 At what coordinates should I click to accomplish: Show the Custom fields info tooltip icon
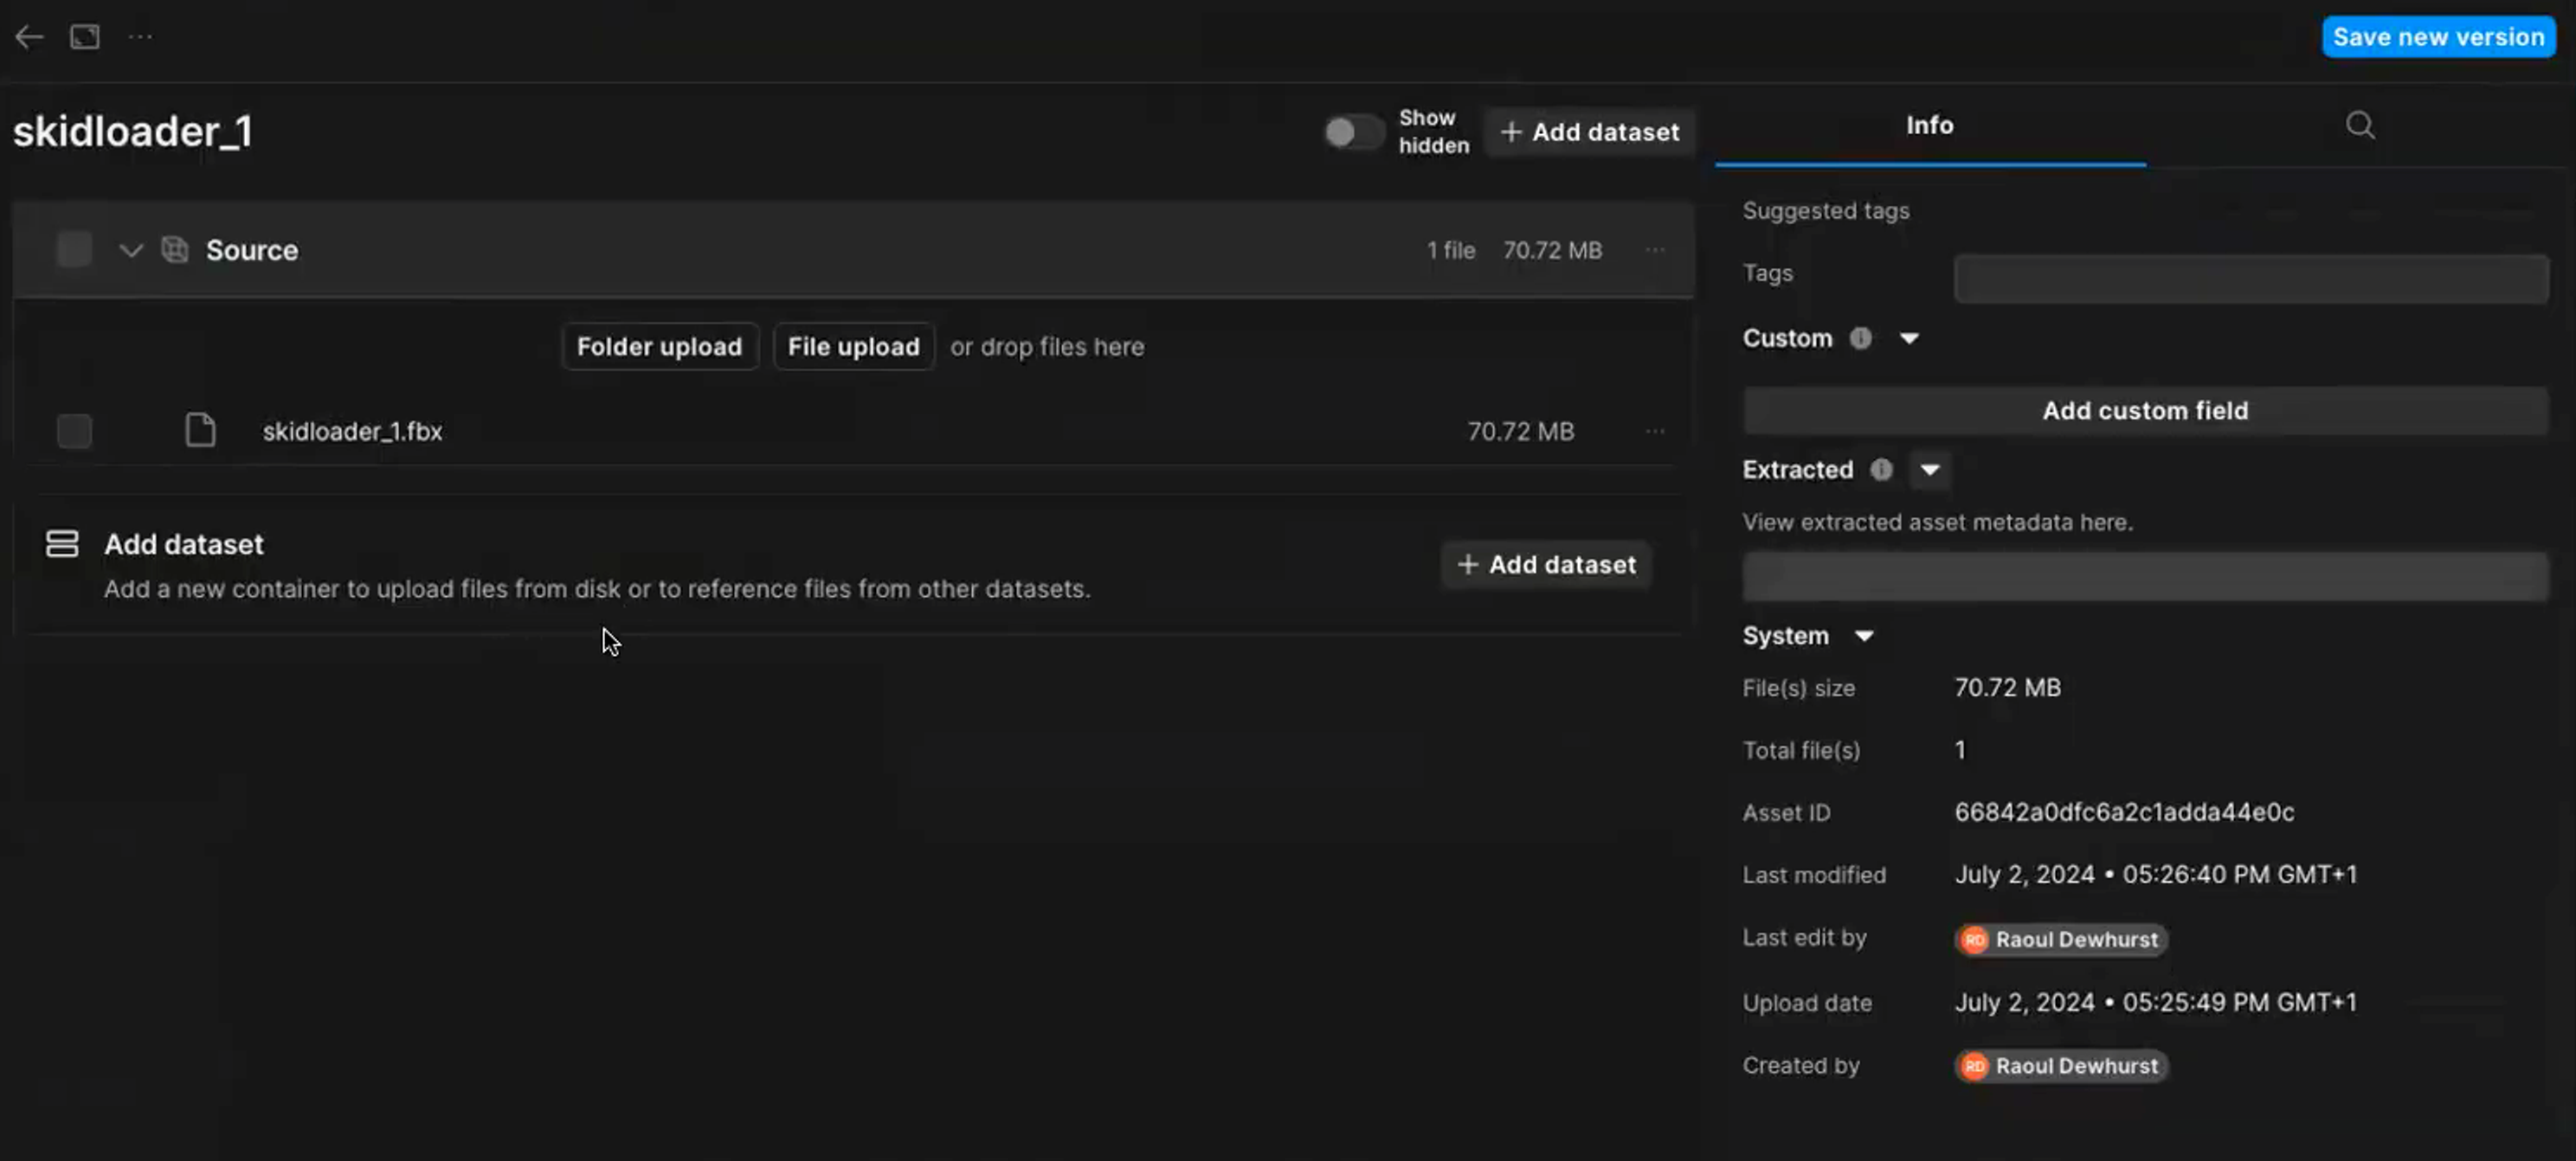pyautogui.click(x=1860, y=337)
